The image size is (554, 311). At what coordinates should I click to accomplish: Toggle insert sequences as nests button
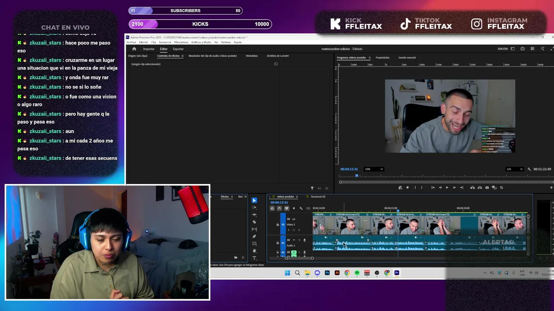coord(272,208)
